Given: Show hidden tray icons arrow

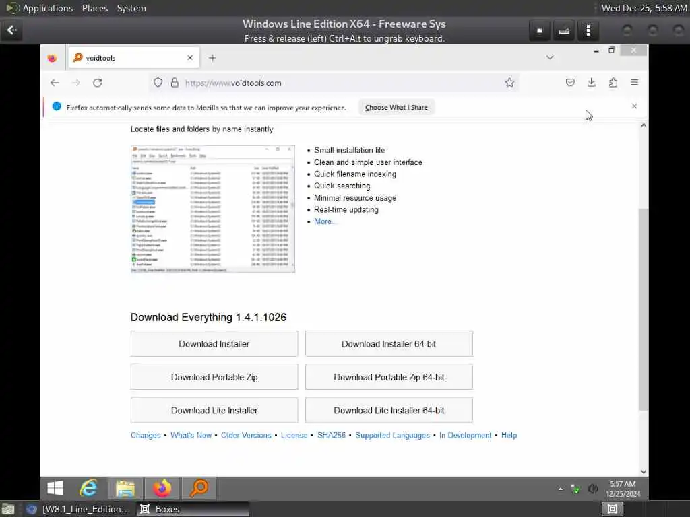Looking at the screenshot, I should [x=560, y=489].
